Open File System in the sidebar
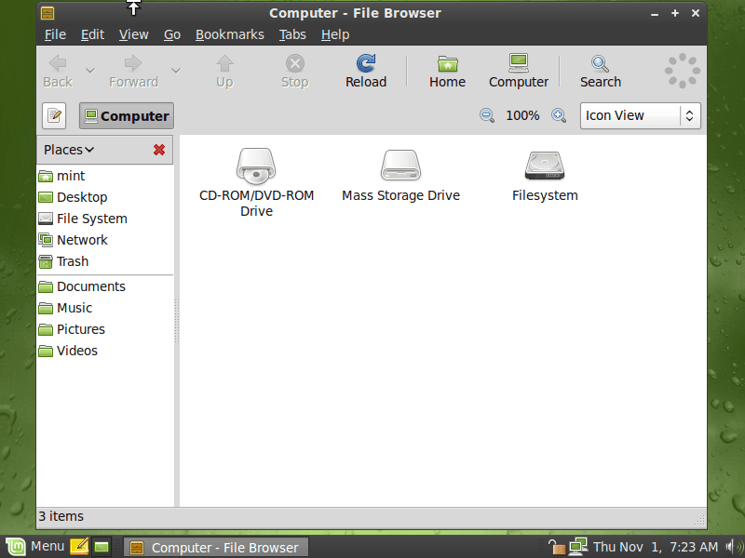This screenshot has width=745, height=558. (x=105, y=219)
